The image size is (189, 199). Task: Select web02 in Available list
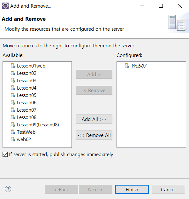click(x=24, y=139)
